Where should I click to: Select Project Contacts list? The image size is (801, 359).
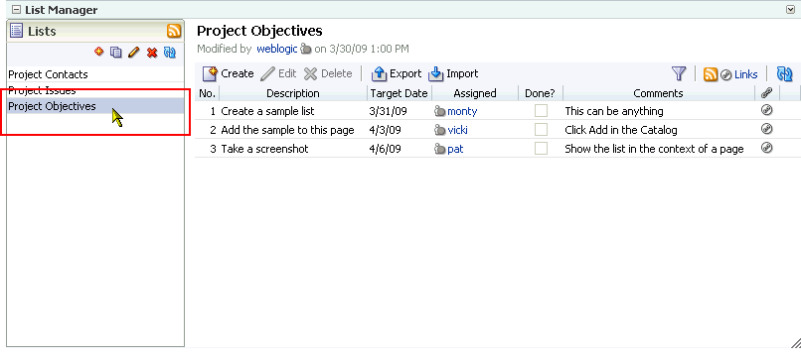point(95,74)
